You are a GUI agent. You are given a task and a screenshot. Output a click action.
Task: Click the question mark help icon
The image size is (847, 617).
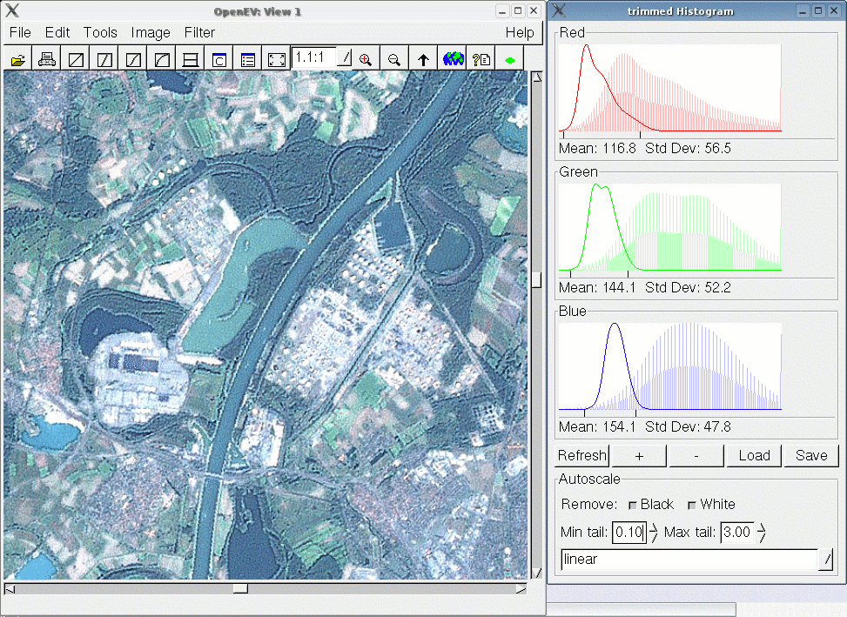click(481, 60)
